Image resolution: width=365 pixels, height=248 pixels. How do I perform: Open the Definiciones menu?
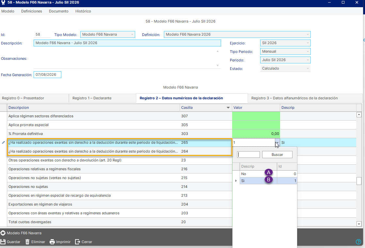32,11
